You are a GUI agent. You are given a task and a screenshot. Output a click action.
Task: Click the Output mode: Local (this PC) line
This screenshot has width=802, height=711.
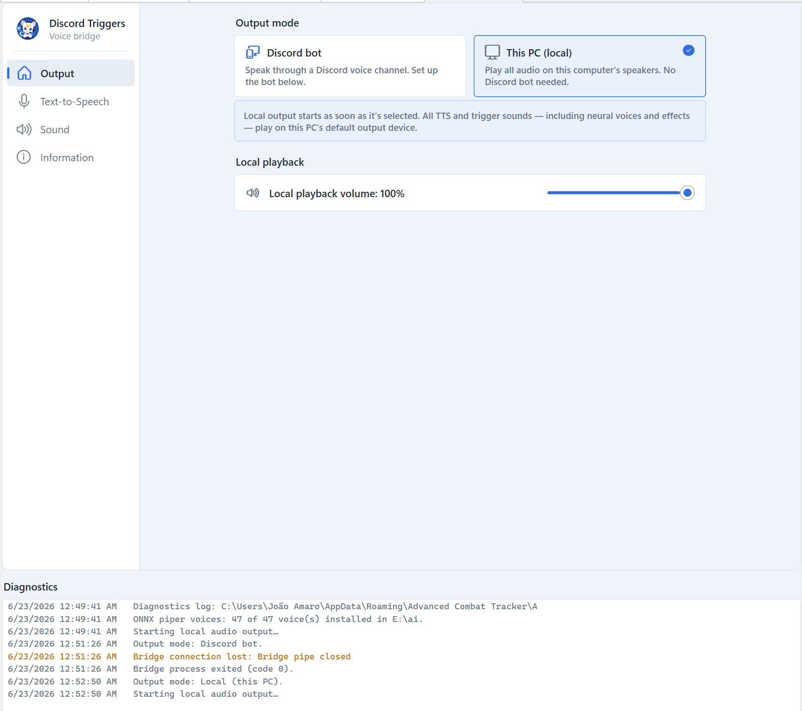coord(145,681)
